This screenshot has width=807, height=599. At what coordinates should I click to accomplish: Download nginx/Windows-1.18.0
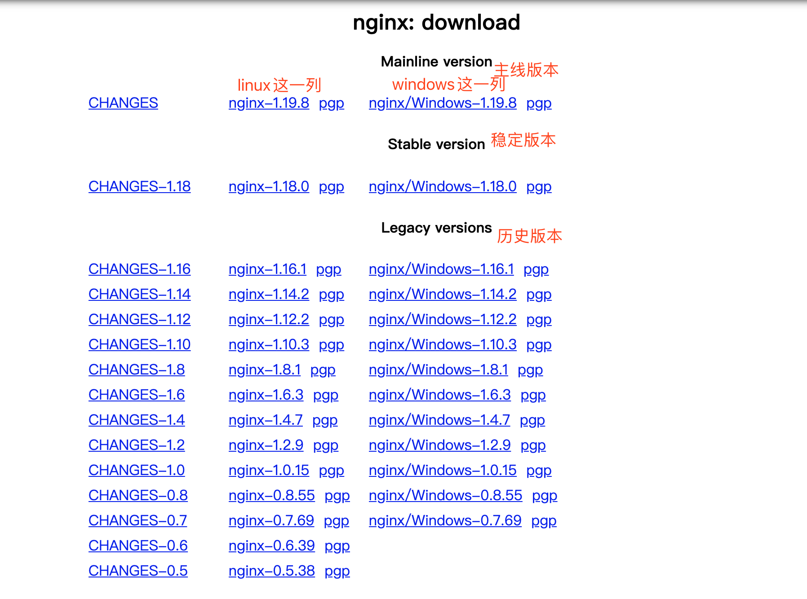point(443,186)
